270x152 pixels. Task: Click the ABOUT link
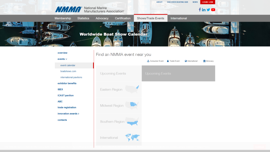(159, 2)
